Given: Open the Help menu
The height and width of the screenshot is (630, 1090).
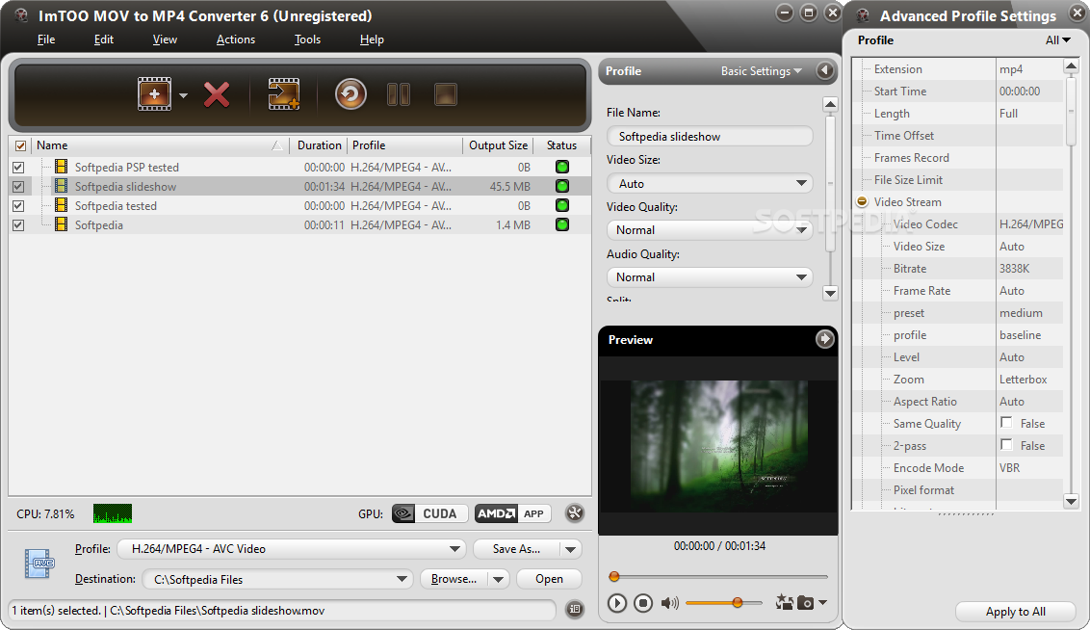Looking at the screenshot, I should pyautogui.click(x=372, y=39).
